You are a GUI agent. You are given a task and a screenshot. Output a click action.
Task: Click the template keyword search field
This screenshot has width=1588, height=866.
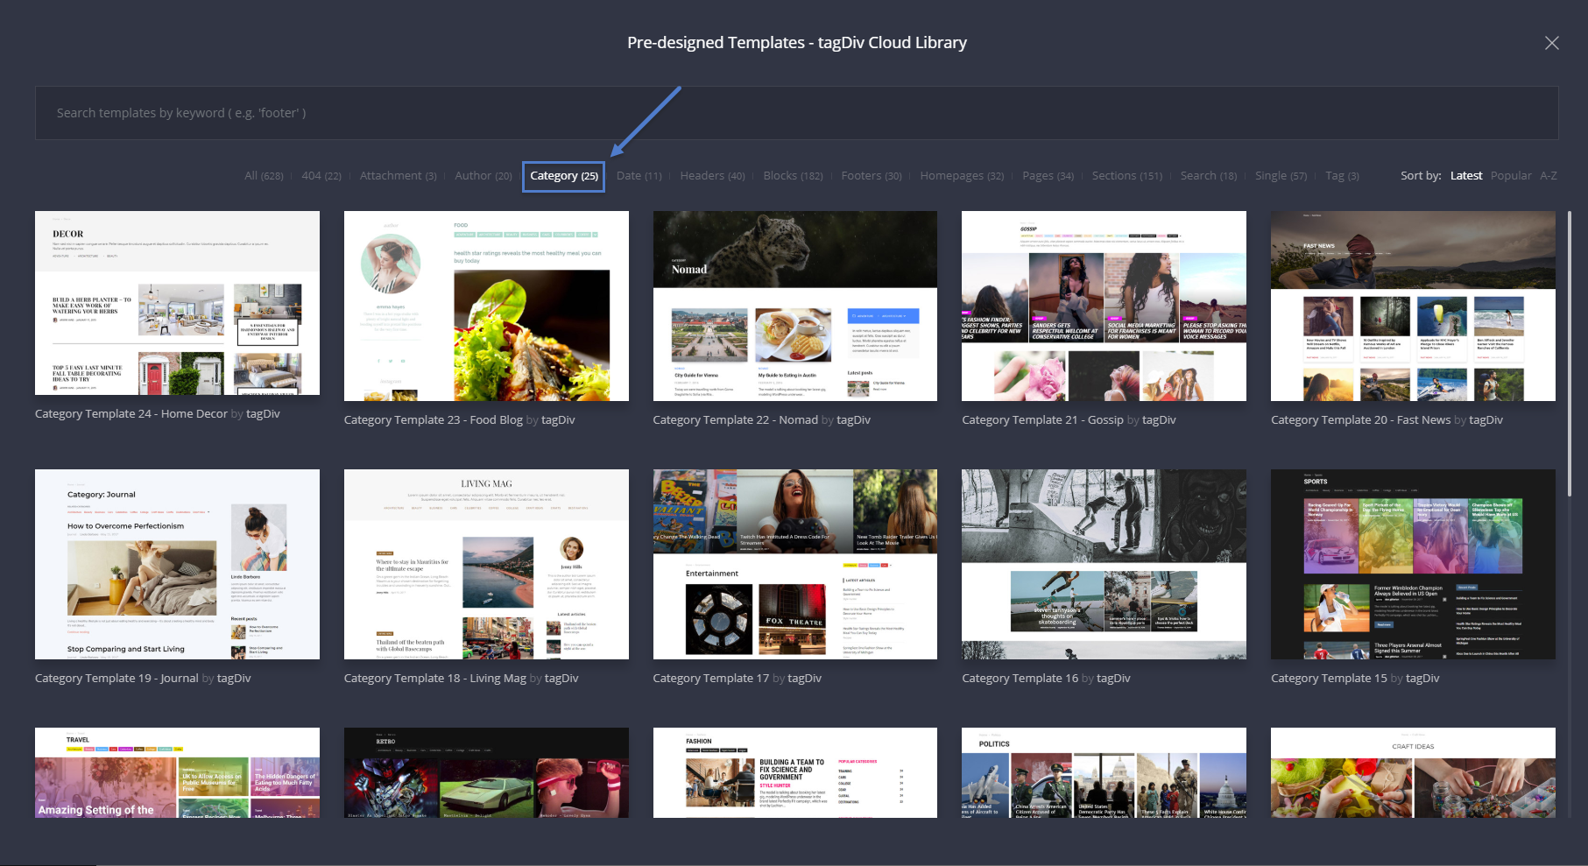click(x=796, y=113)
